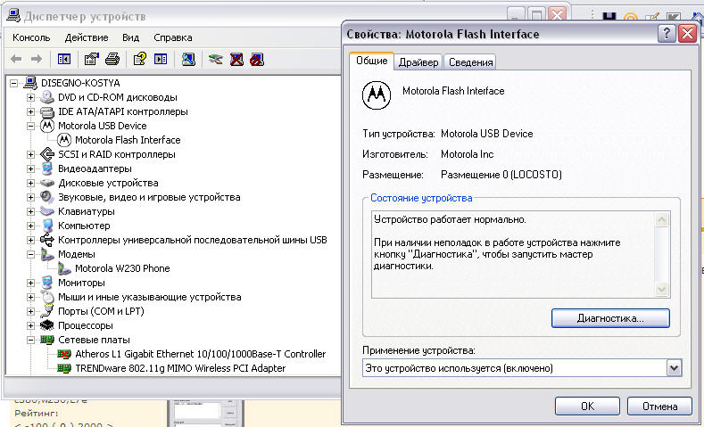Select Motorola W230 Phone under Модемы

(122, 268)
